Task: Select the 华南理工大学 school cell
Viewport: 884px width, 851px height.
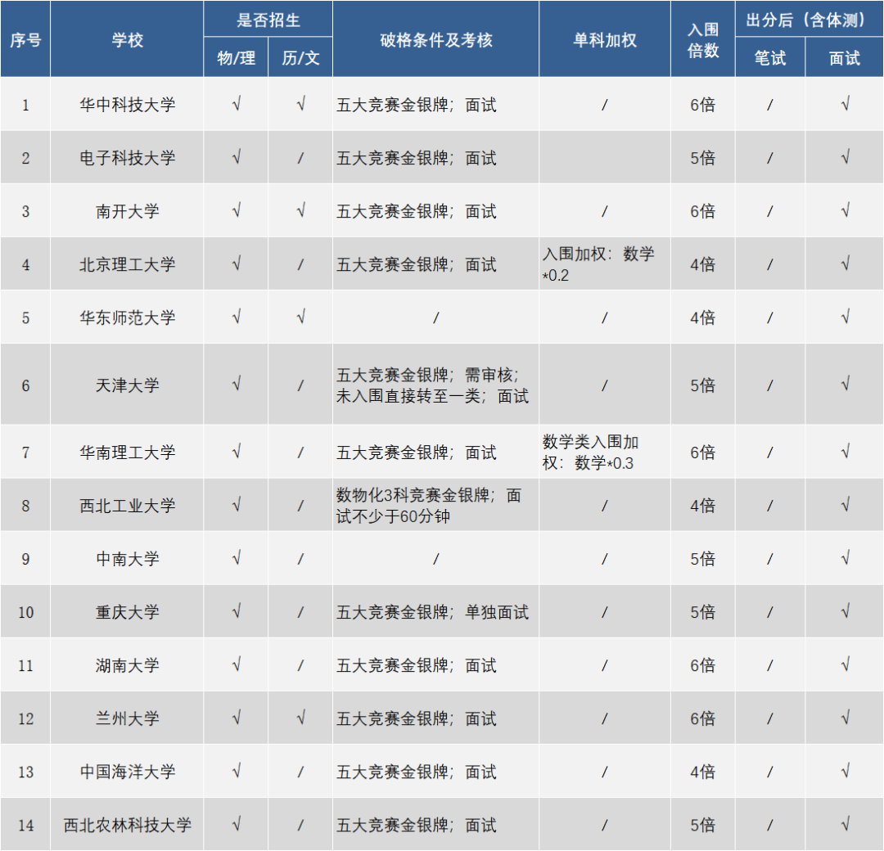Action: coord(127,452)
